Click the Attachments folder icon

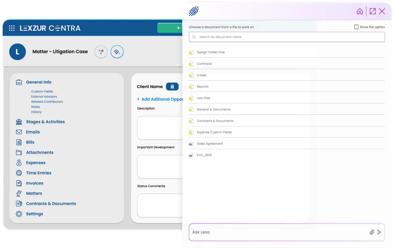19,152
